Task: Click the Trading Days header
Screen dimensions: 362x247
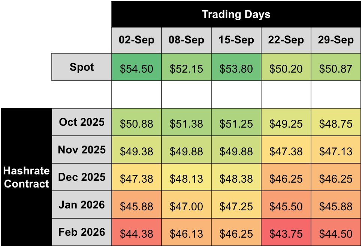Action: coord(236,15)
